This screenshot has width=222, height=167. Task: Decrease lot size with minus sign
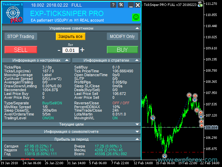pyautogui.click(x=59, y=50)
